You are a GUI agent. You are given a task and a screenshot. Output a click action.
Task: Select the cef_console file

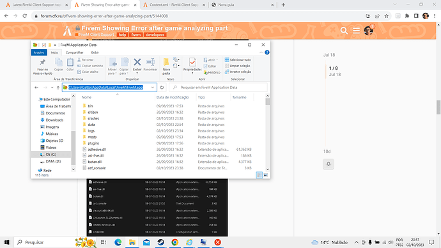click(x=97, y=168)
